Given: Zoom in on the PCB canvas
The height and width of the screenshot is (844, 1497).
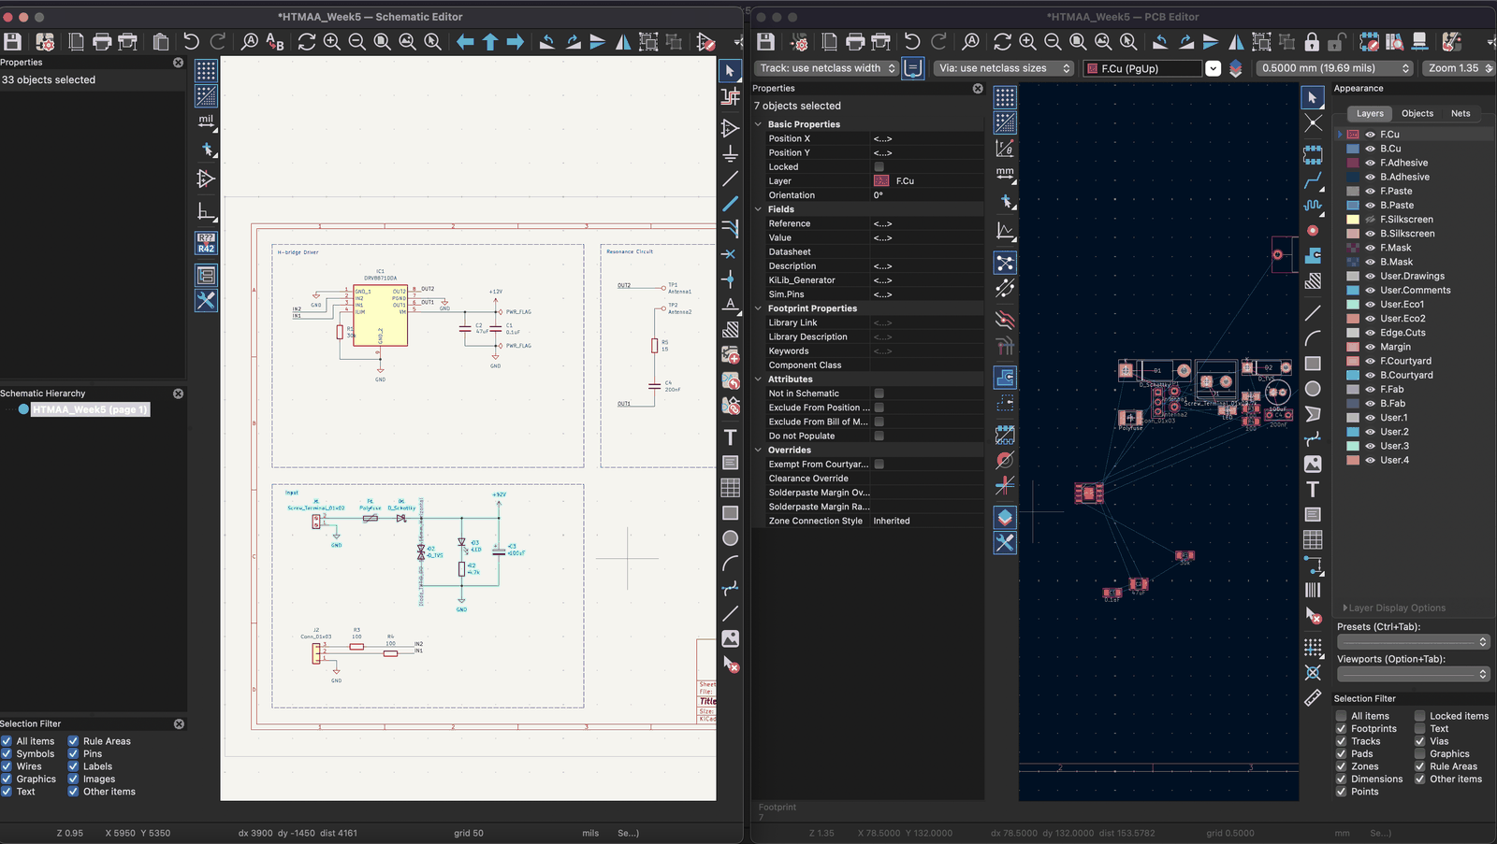Looking at the screenshot, I should pos(1027,42).
